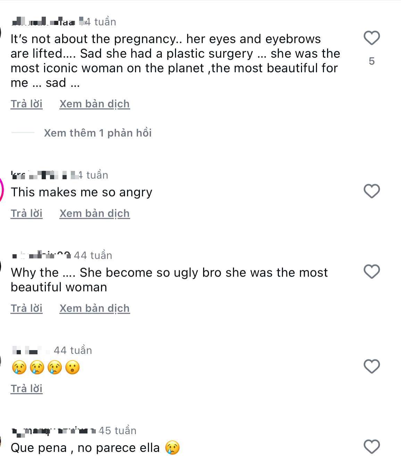Reply to the plastic surgery comment
This screenshot has width=401, height=463.
(26, 104)
